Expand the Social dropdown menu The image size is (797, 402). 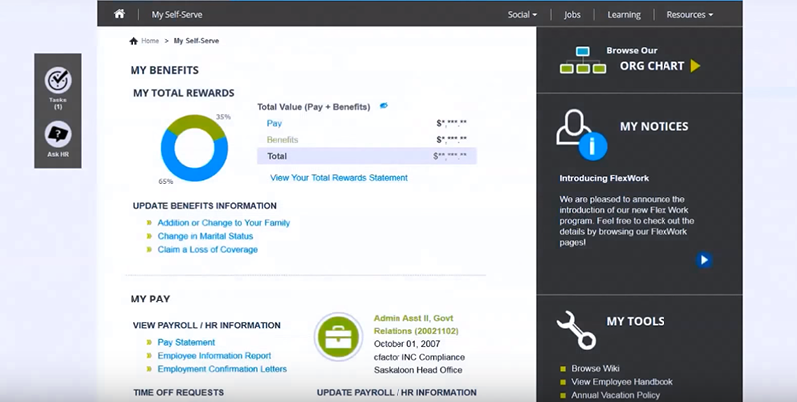[522, 15]
